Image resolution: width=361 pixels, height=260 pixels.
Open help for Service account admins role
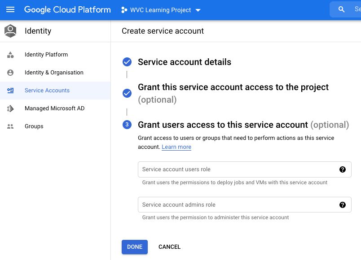[x=343, y=205]
